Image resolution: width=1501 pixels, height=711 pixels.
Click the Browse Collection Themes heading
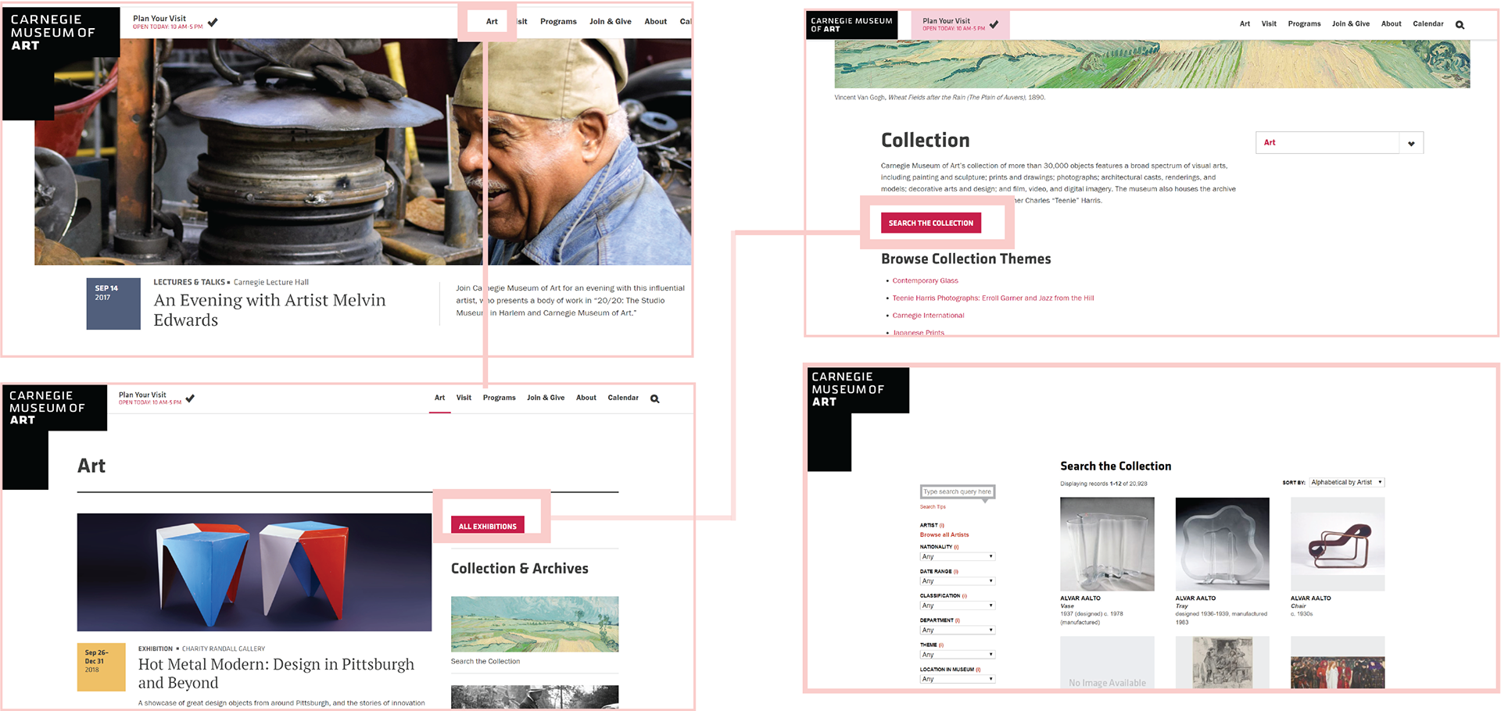click(966, 259)
